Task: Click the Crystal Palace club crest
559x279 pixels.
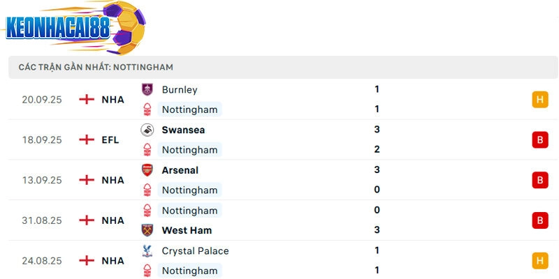Action: coord(147,250)
